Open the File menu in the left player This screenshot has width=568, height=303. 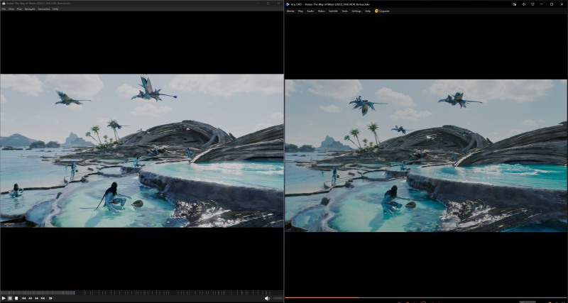(x=4, y=9)
